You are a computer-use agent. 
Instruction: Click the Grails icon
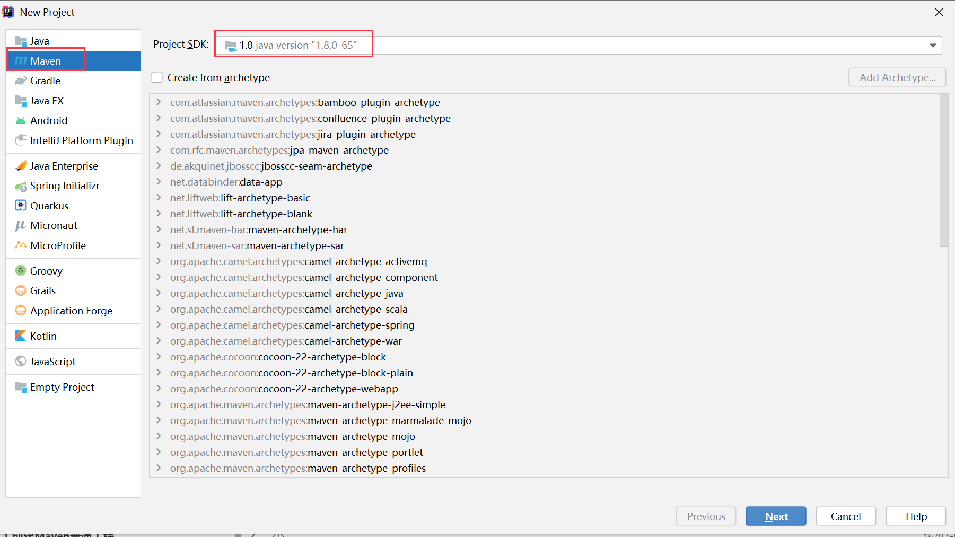(21, 290)
